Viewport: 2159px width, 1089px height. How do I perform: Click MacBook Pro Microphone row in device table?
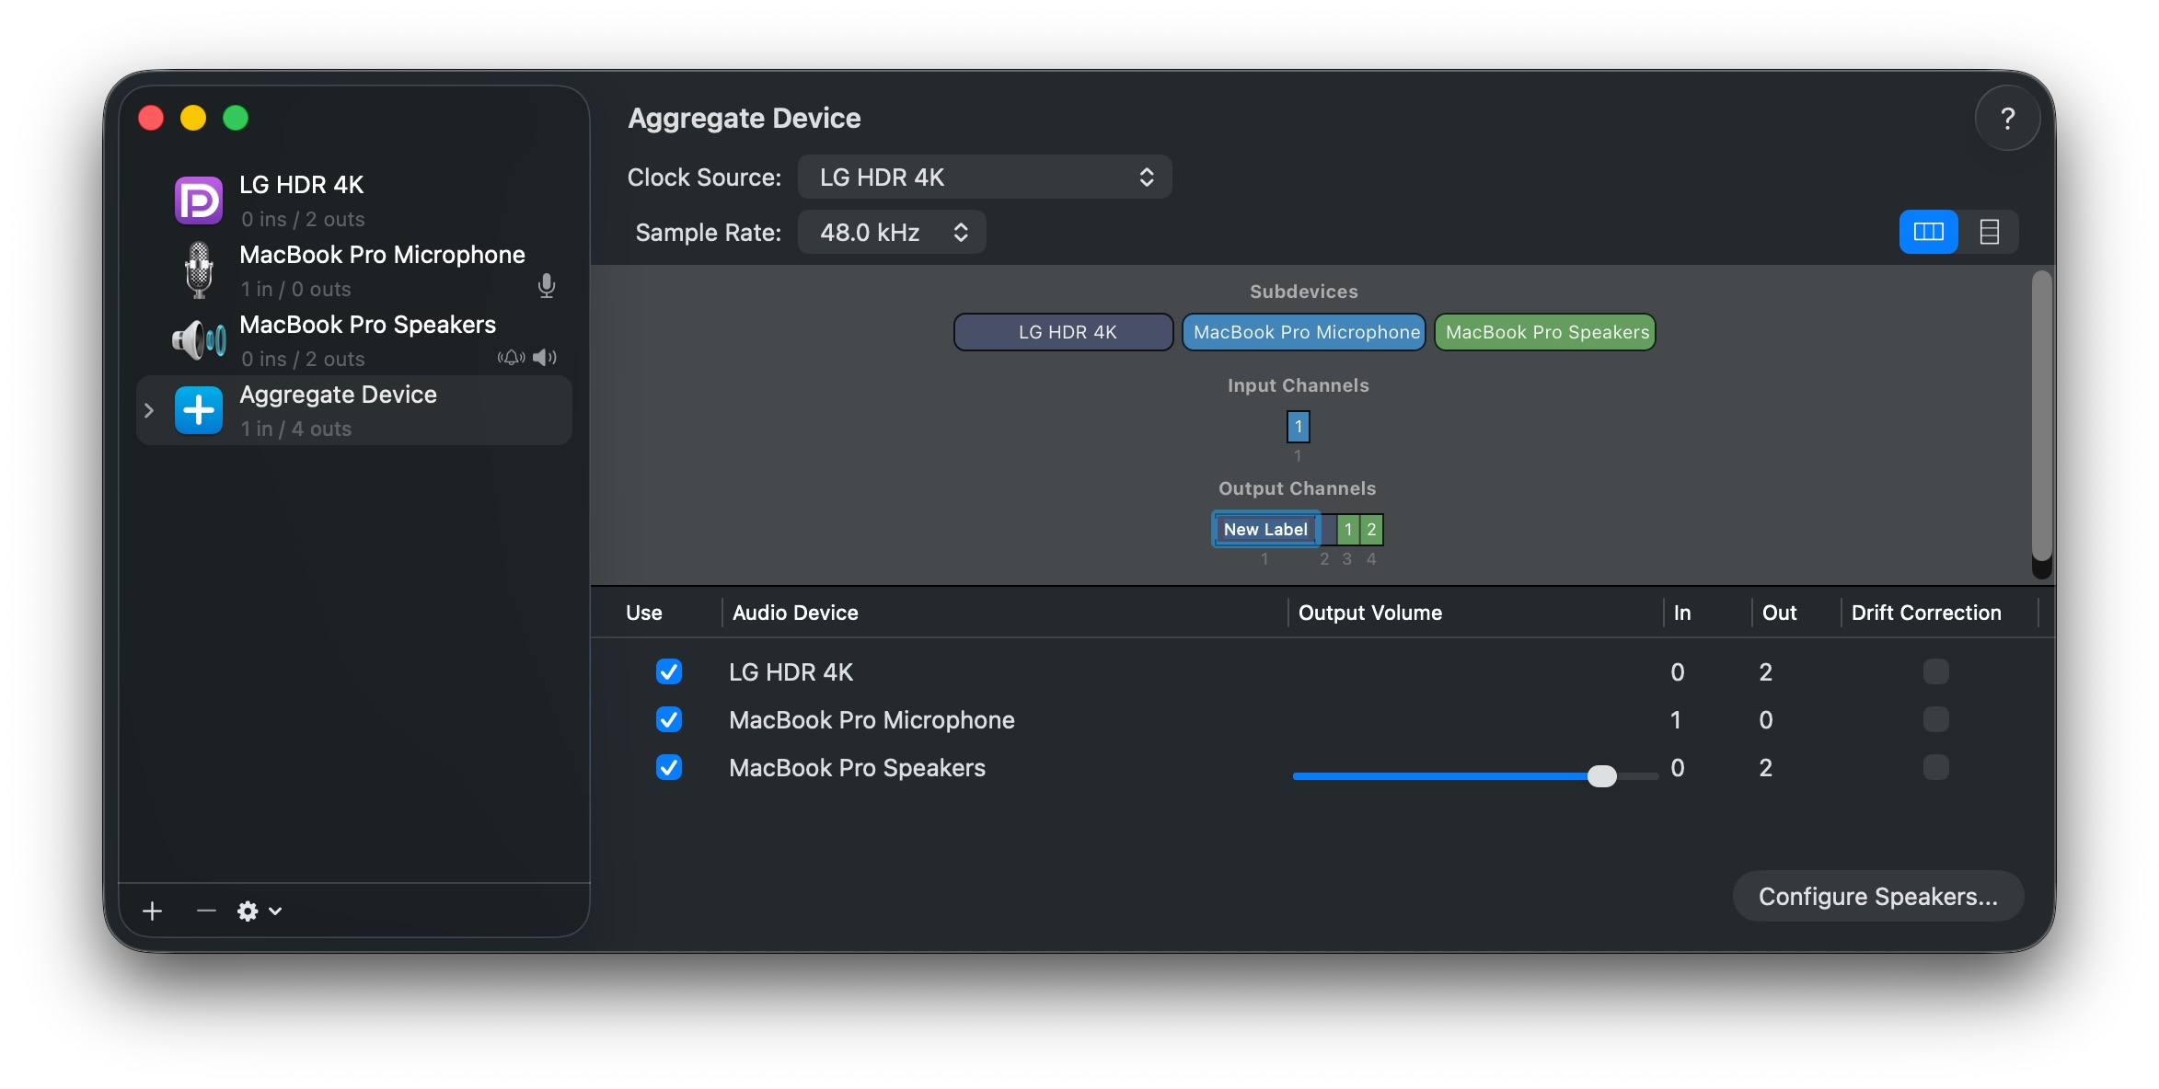pyautogui.click(x=1322, y=719)
